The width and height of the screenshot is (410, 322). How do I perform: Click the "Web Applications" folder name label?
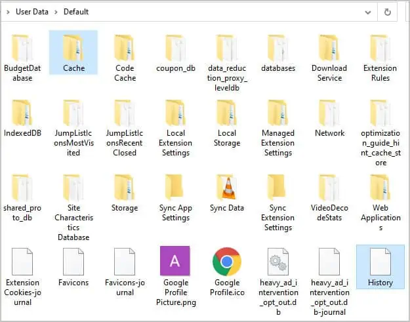click(380, 218)
